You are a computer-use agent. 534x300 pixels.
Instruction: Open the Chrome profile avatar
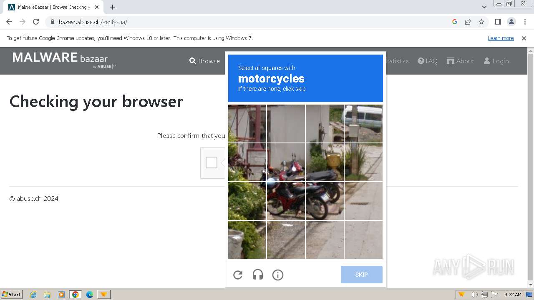point(511,22)
